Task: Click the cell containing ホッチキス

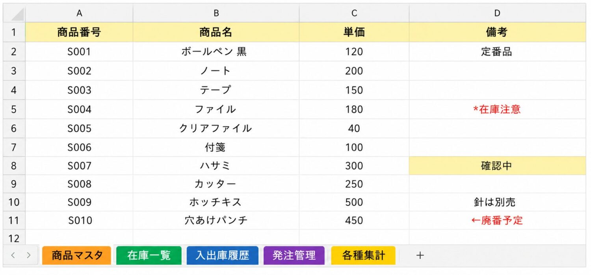Action: (216, 202)
